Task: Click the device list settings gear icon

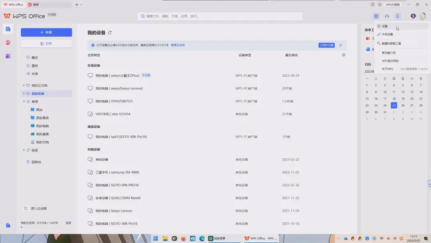Action: tap(344, 55)
